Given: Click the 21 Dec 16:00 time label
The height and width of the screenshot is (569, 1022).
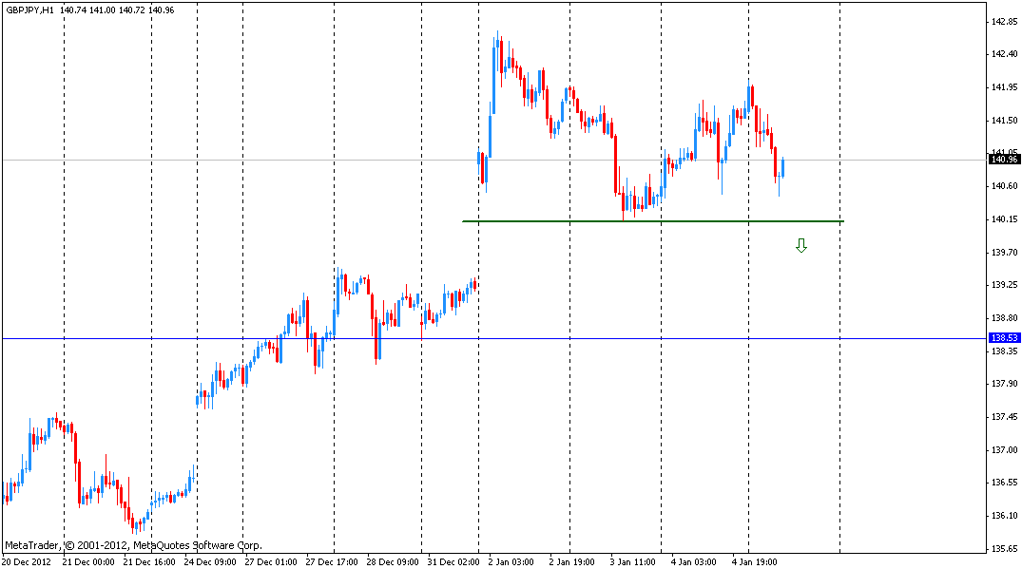Looking at the screenshot, I should (x=149, y=561).
